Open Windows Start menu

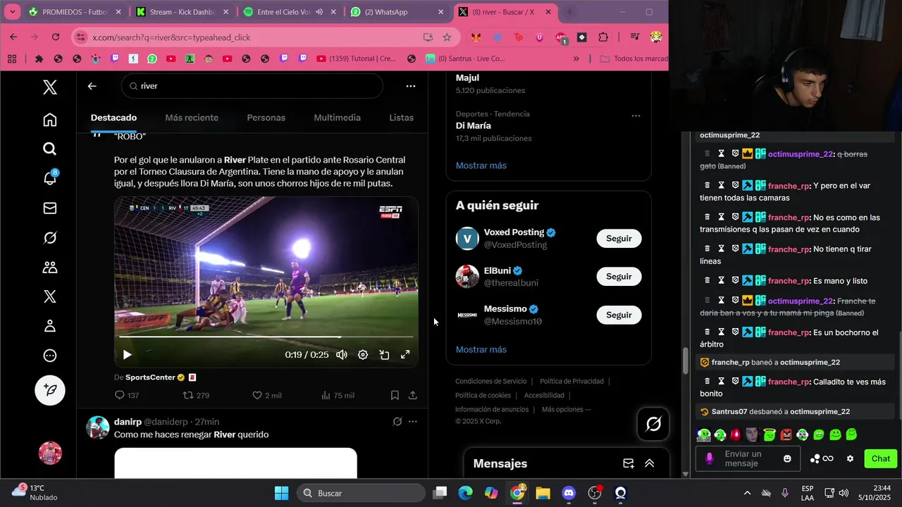click(x=281, y=493)
